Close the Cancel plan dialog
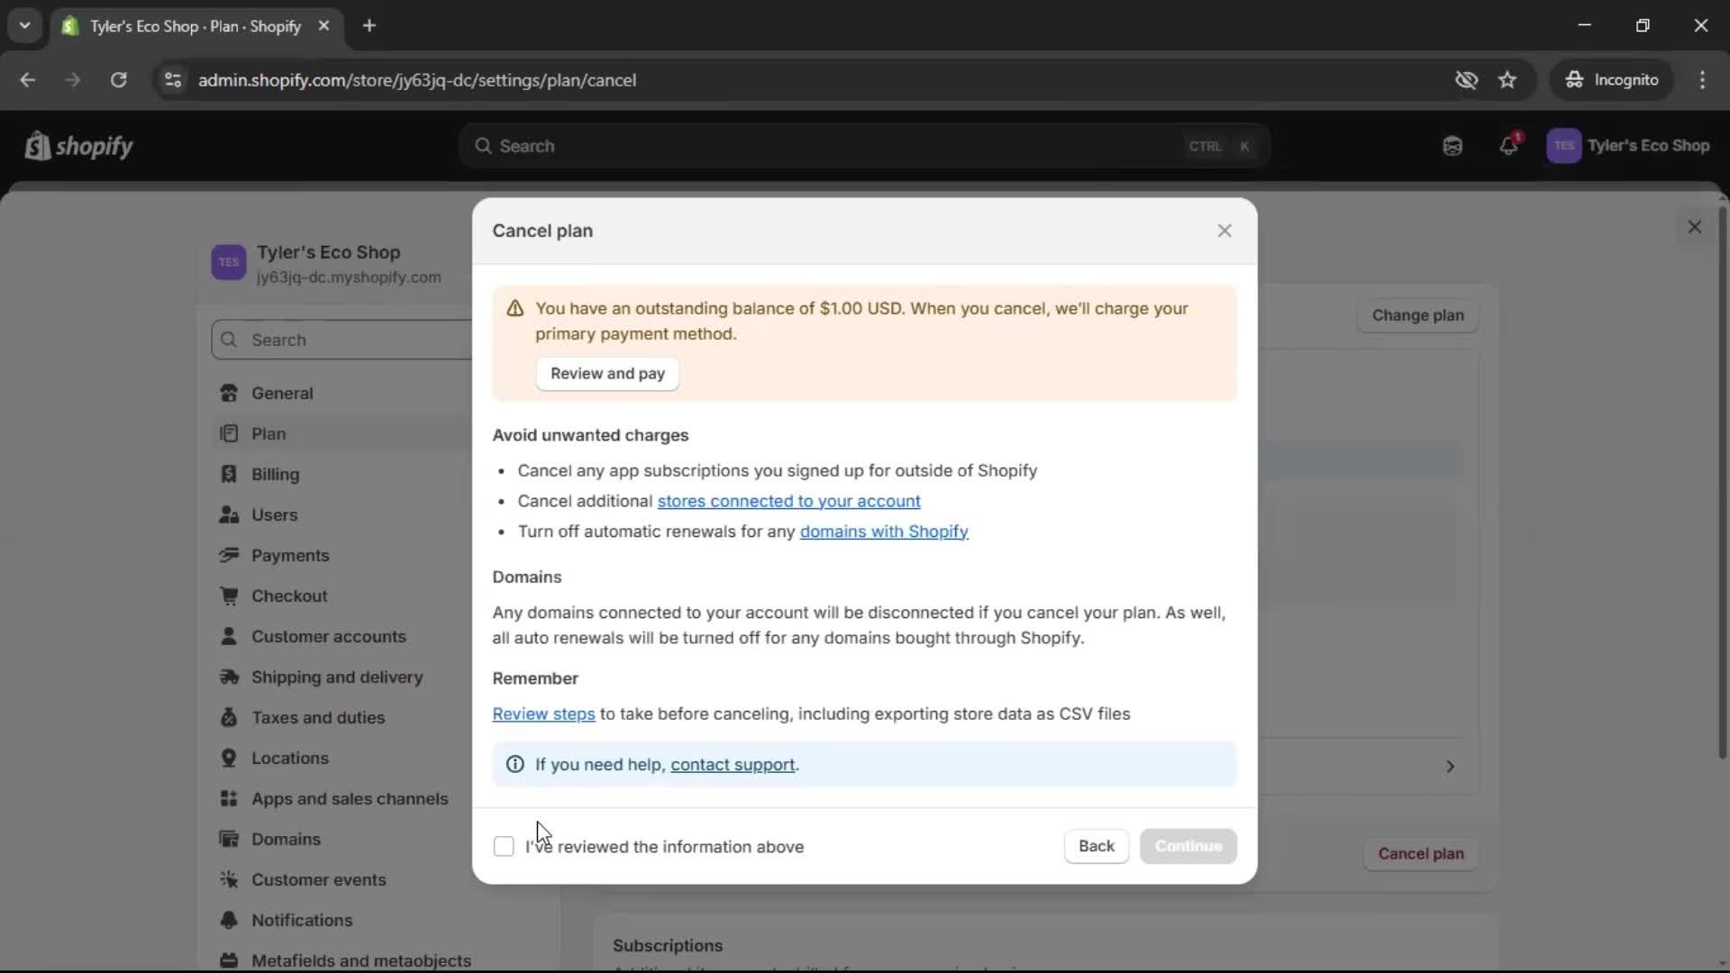The height and width of the screenshot is (973, 1730). coord(1224,231)
